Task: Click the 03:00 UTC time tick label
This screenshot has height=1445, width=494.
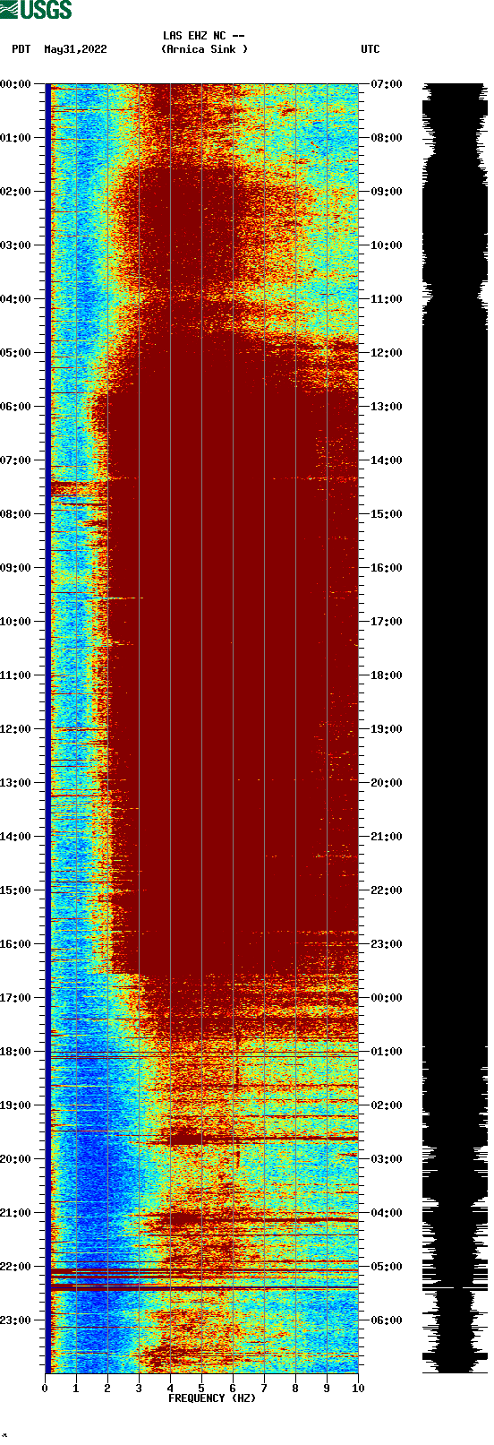Action: click(x=387, y=1159)
